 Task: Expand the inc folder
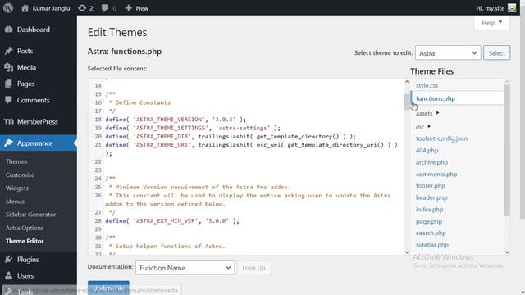click(423, 127)
